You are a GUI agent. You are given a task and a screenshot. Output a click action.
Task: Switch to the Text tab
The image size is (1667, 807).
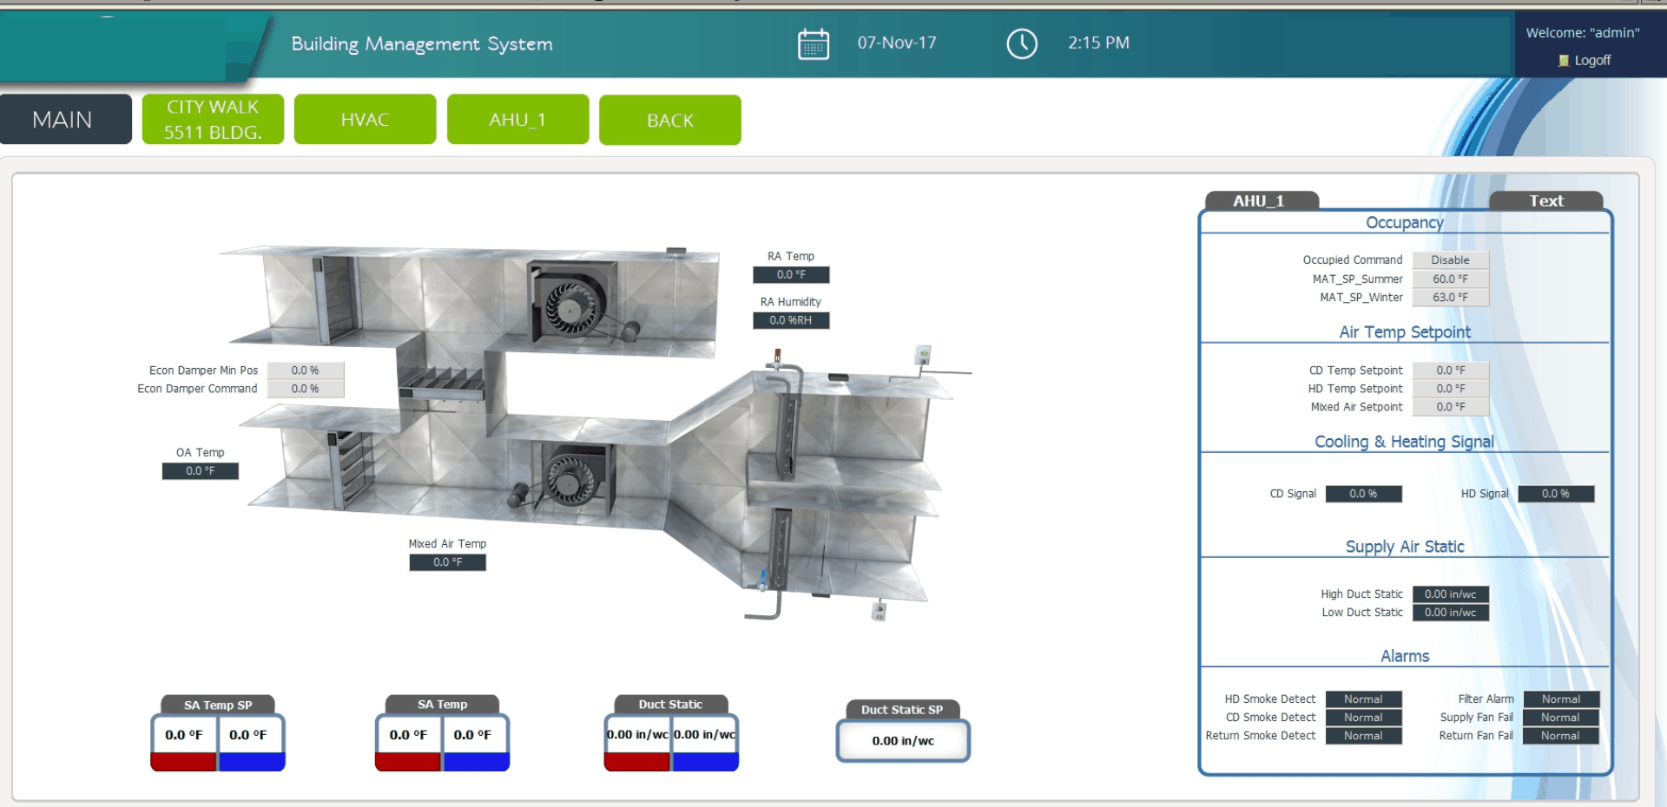click(1545, 201)
